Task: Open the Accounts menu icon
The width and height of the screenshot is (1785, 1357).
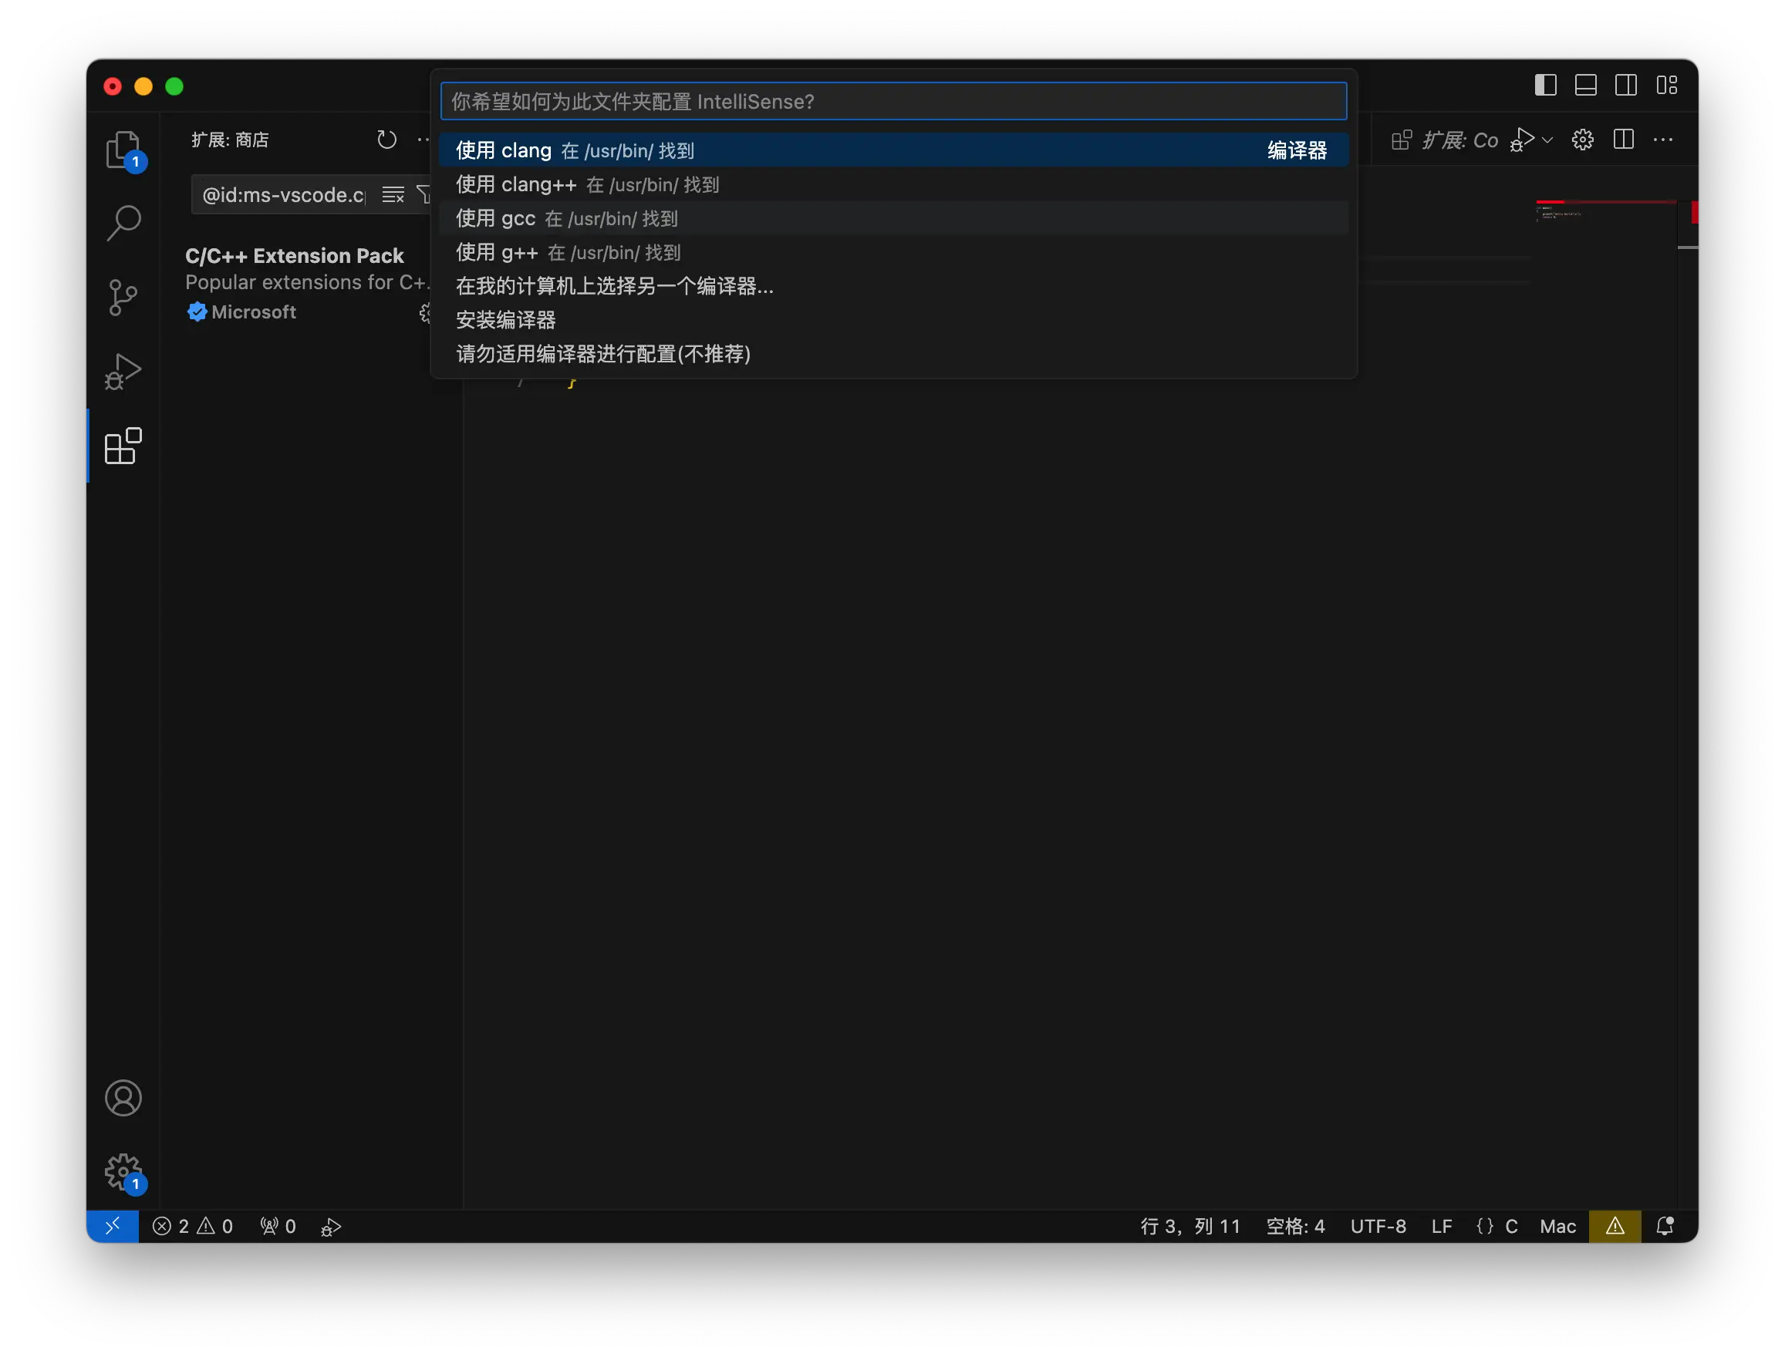Action: point(123,1097)
